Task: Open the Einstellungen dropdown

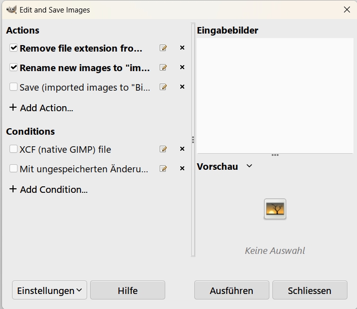Action: click(50, 290)
